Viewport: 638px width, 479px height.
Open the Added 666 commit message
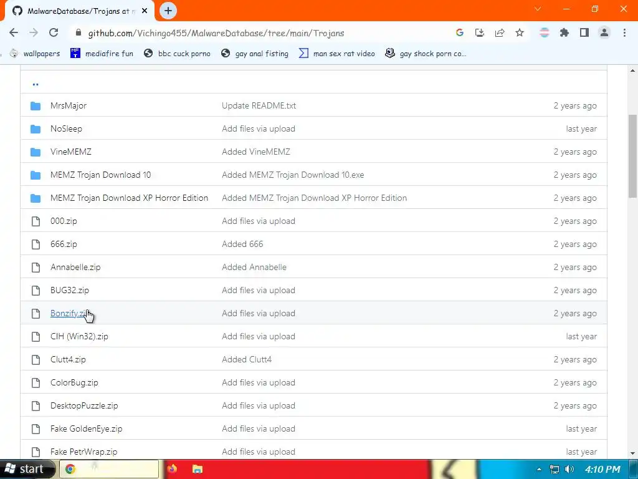coord(242,244)
